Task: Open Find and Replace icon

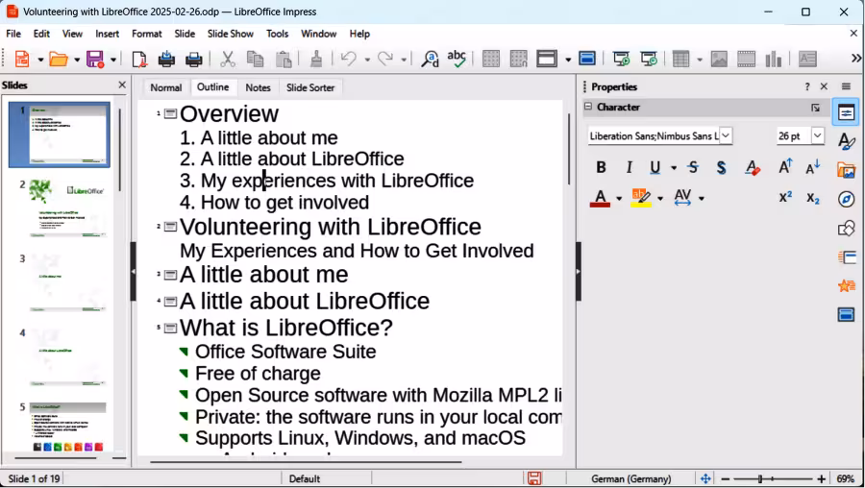Action: coord(430,59)
